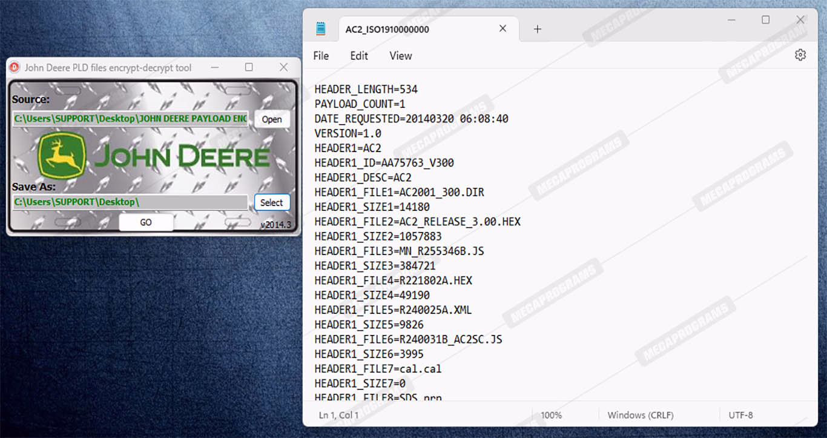Open the Edit menu in Notepad
The width and height of the screenshot is (827, 438).
point(359,56)
